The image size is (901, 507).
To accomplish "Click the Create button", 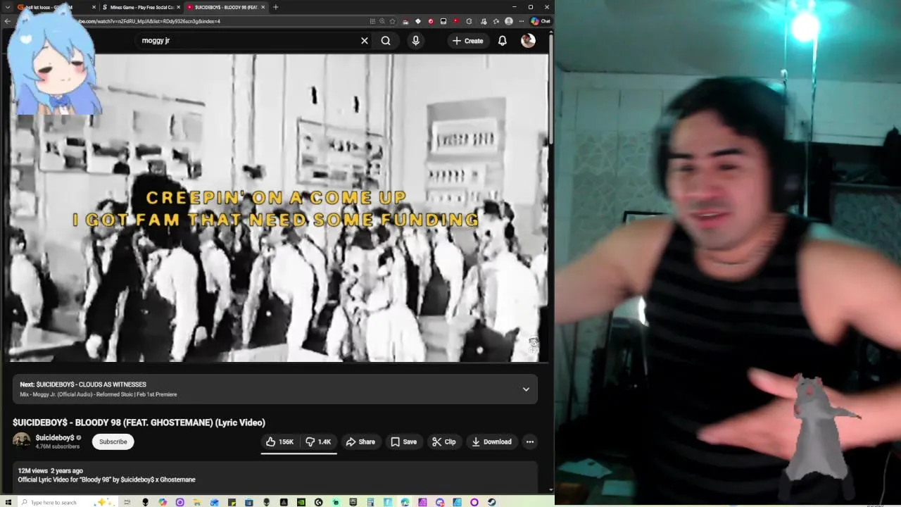I will 467,41.
